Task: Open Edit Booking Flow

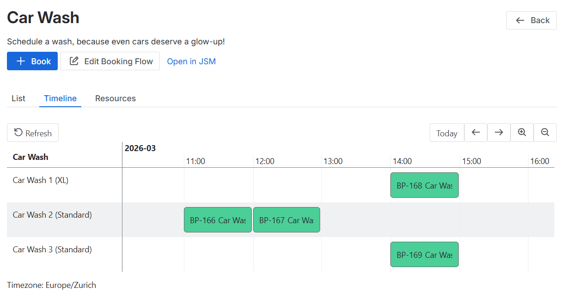Action: 110,61
